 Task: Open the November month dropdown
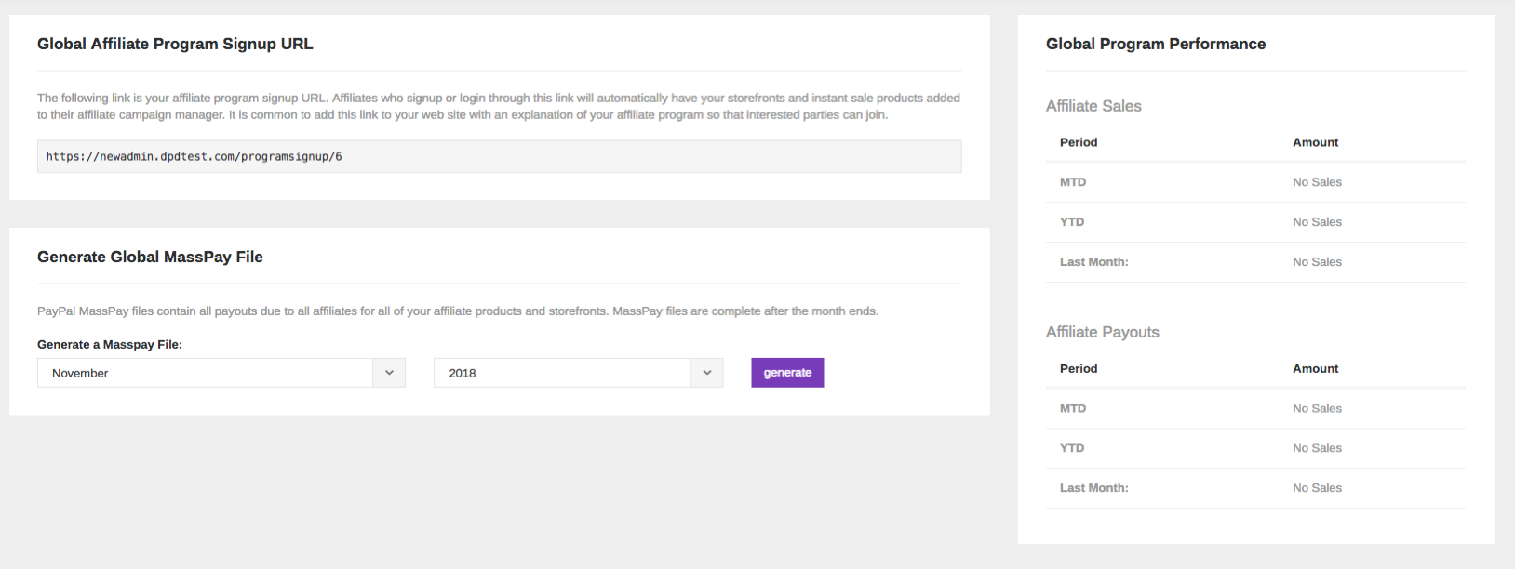click(x=221, y=373)
